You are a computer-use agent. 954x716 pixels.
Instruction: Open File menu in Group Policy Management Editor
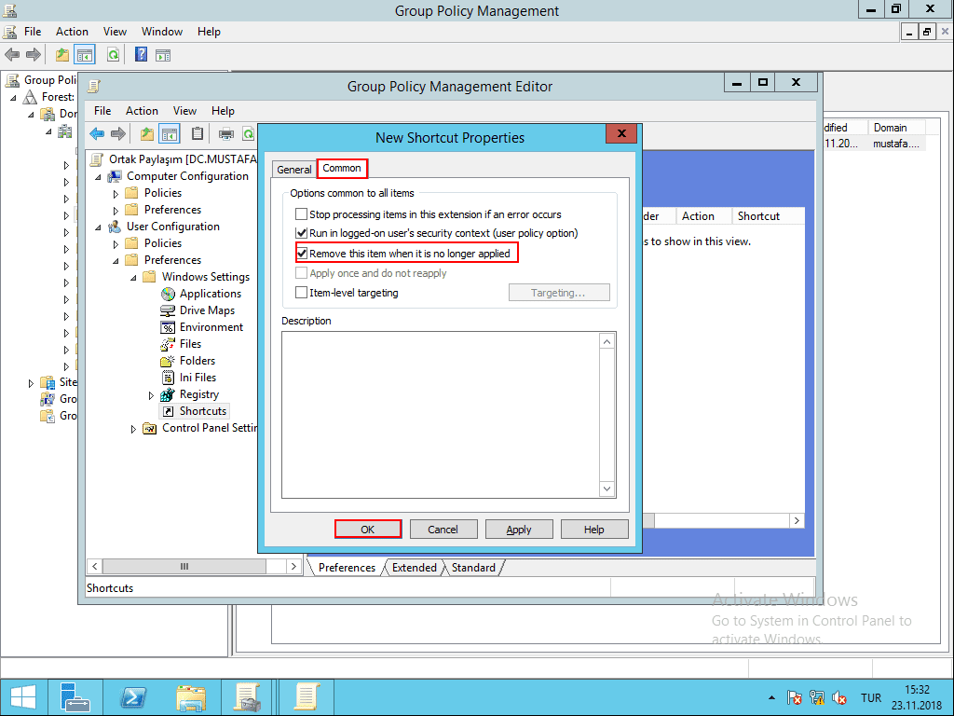click(x=102, y=111)
